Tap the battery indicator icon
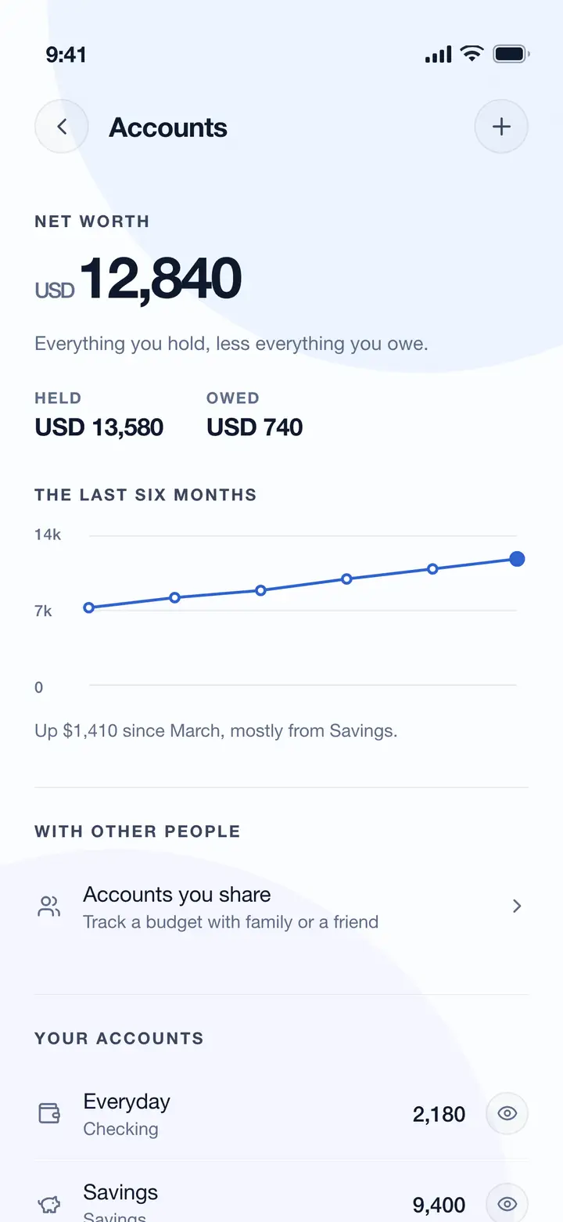Screen dimensions: 563x1222 (511, 54)
